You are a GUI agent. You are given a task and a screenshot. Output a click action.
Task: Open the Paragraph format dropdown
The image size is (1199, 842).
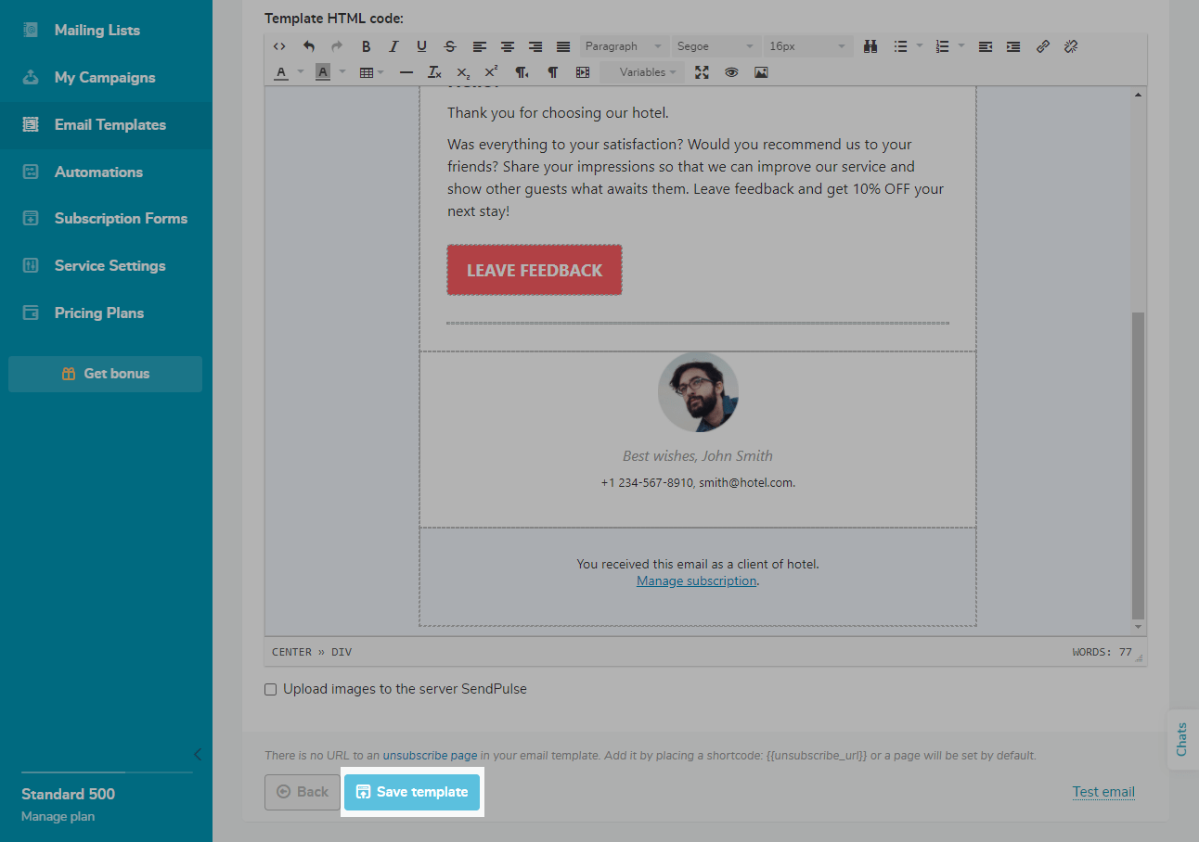[x=623, y=46]
